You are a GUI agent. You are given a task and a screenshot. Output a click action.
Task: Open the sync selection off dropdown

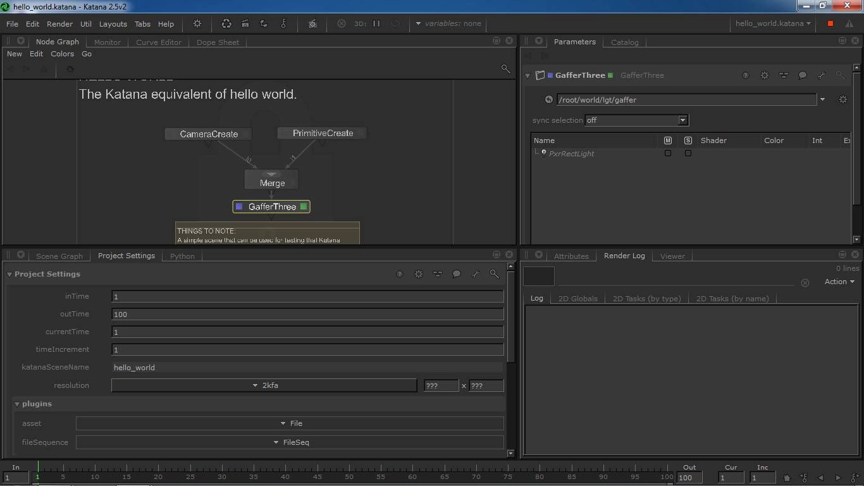[x=636, y=120]
